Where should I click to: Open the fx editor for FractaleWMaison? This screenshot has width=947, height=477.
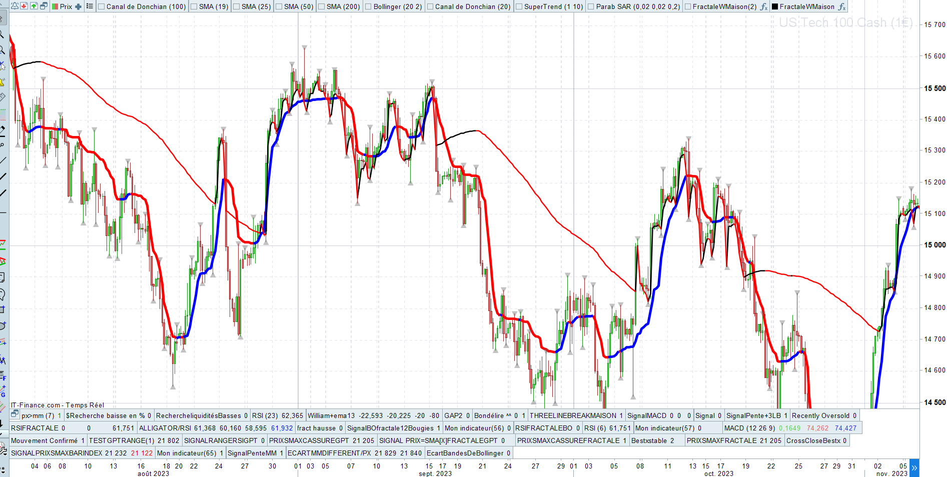842,6
